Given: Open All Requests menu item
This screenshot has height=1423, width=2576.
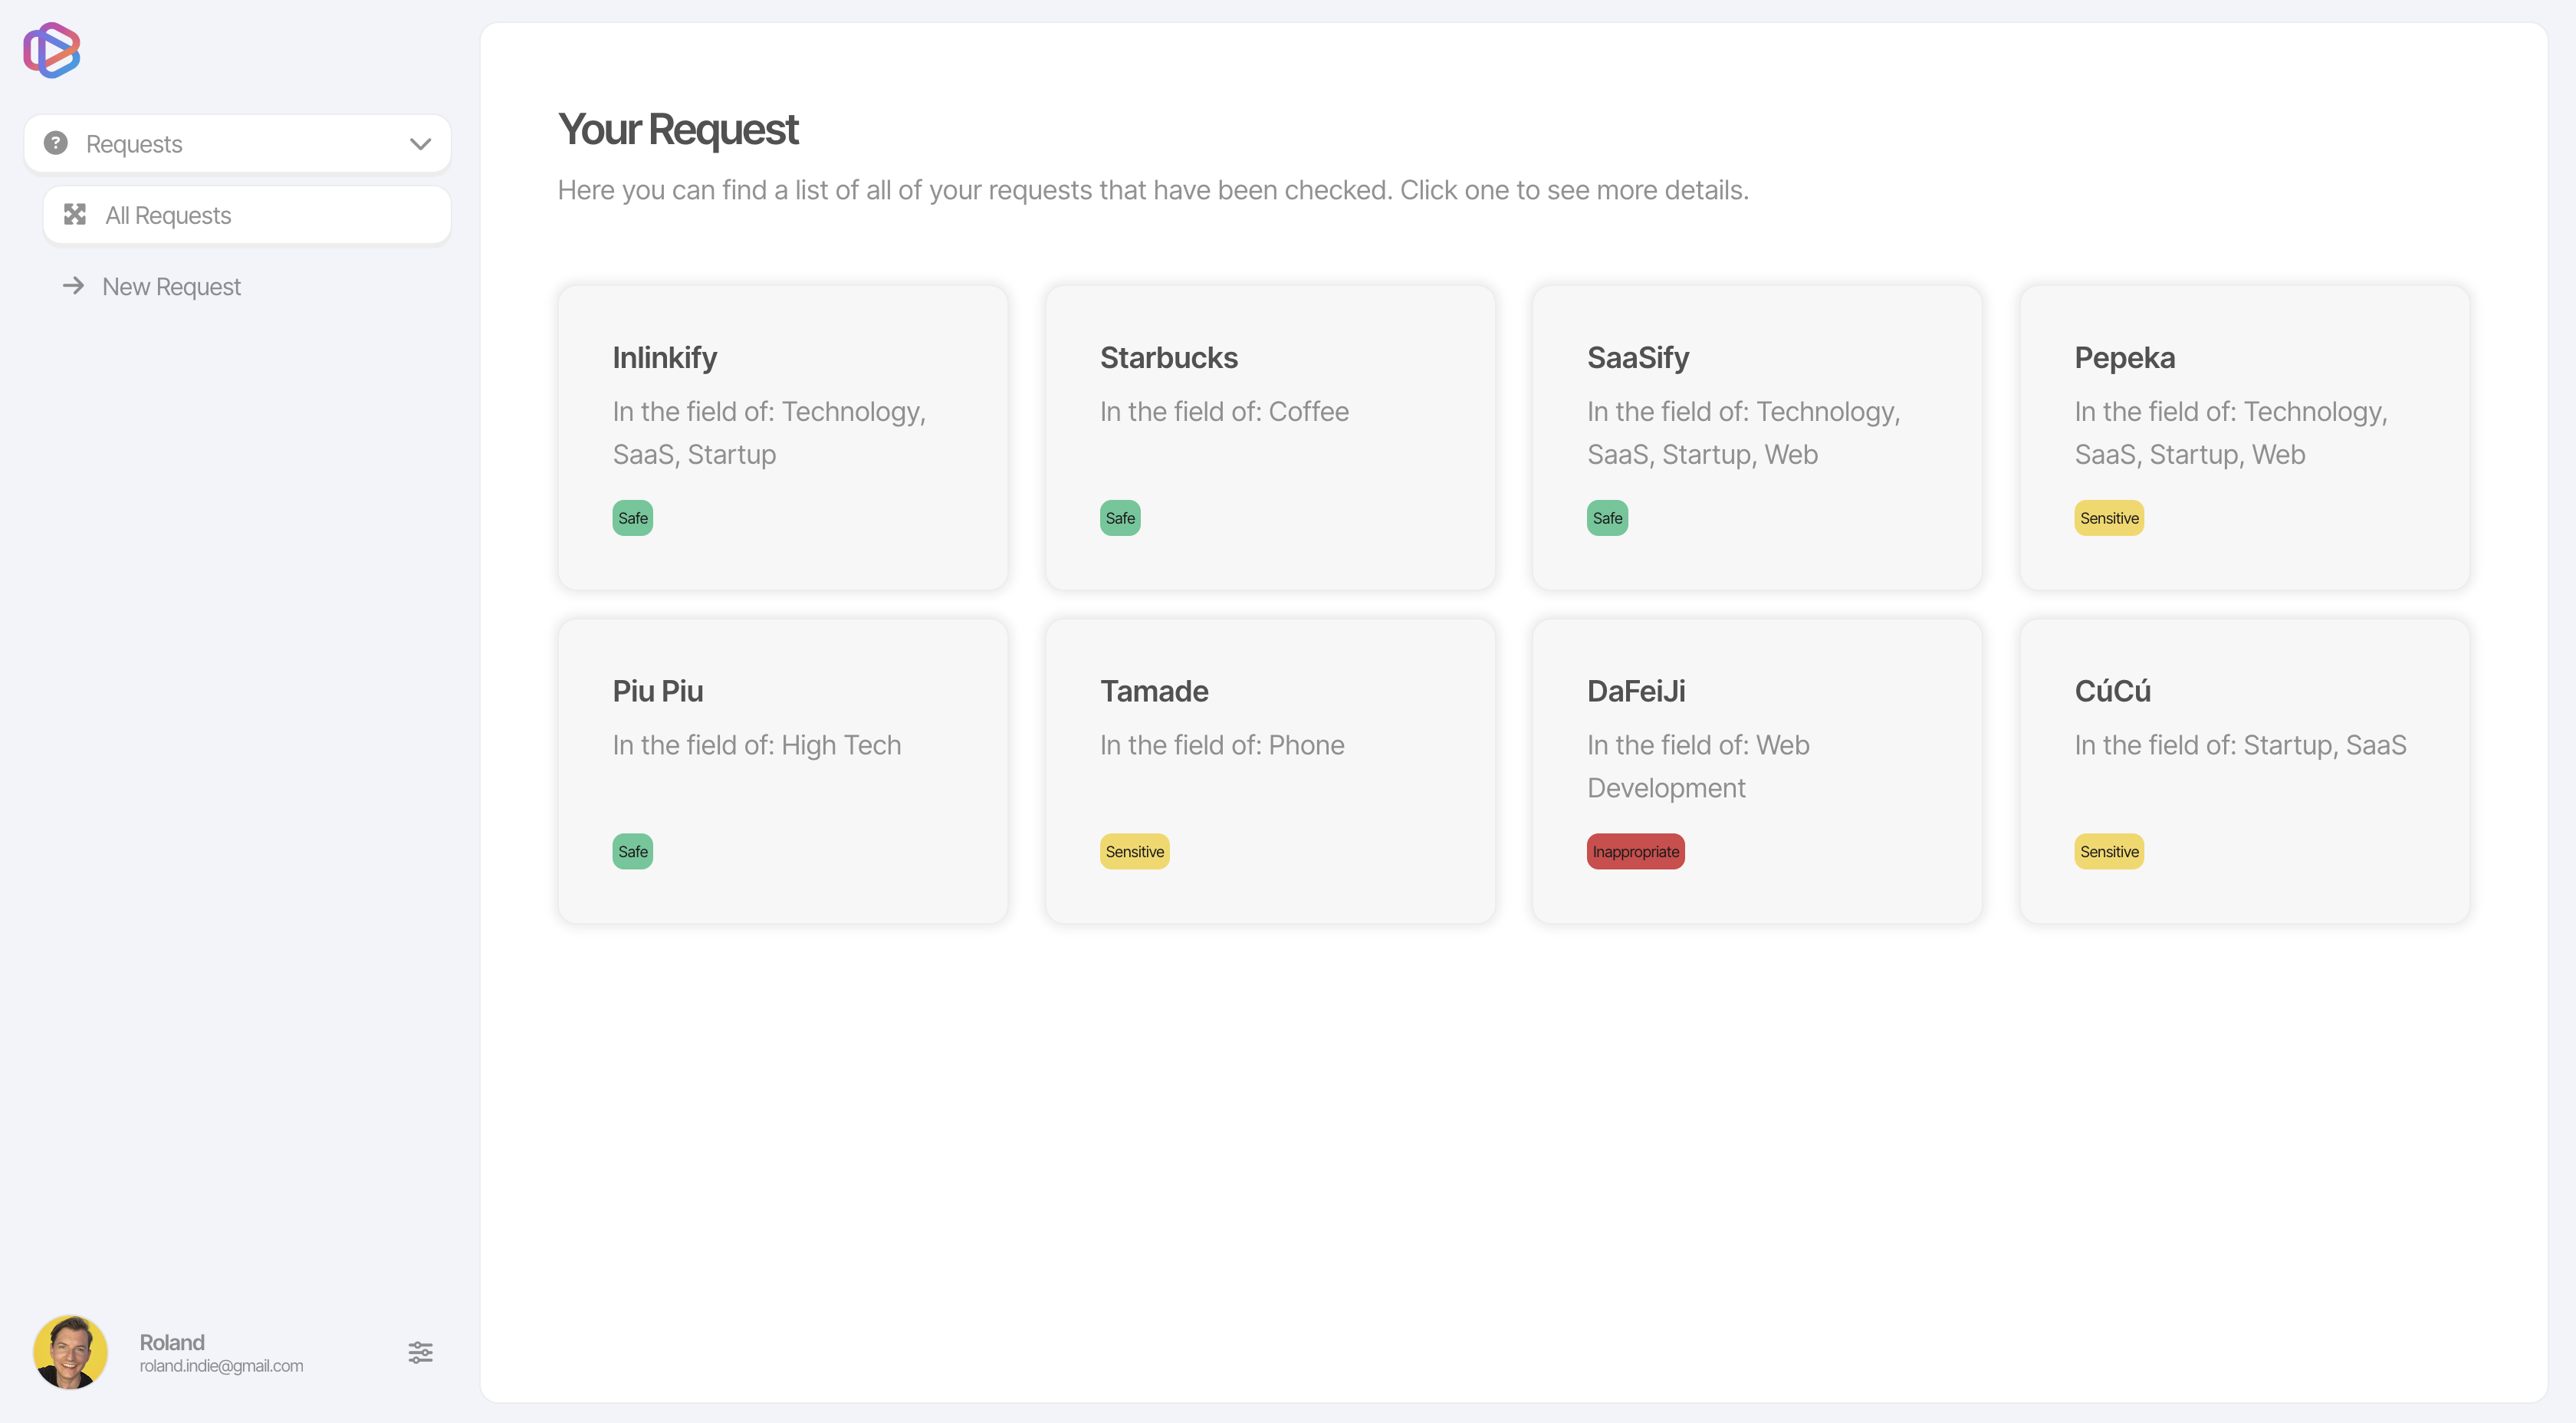Looking at the screenshot, I should 247,215.
